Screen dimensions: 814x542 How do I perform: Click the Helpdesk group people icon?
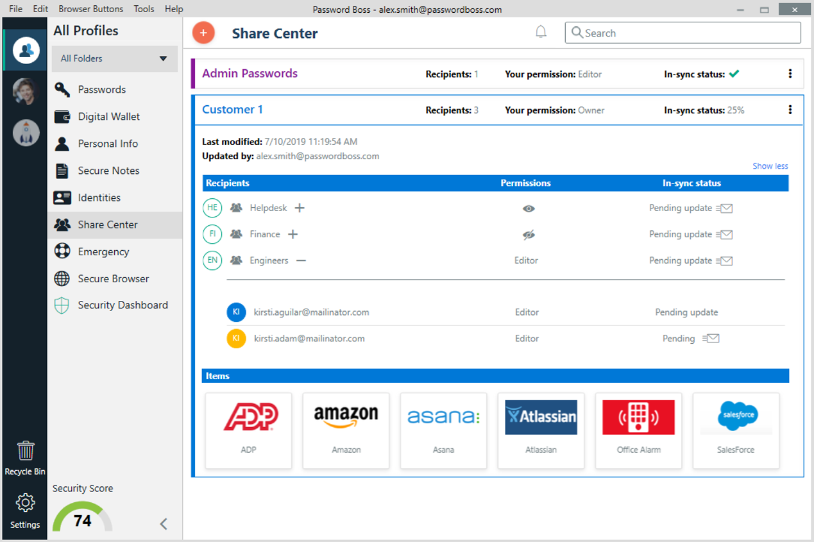236,208
